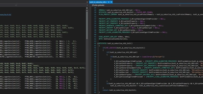
Task: Follow the creativecommons licenses/by/4.0 link
Action: click(x=6, y=15)
